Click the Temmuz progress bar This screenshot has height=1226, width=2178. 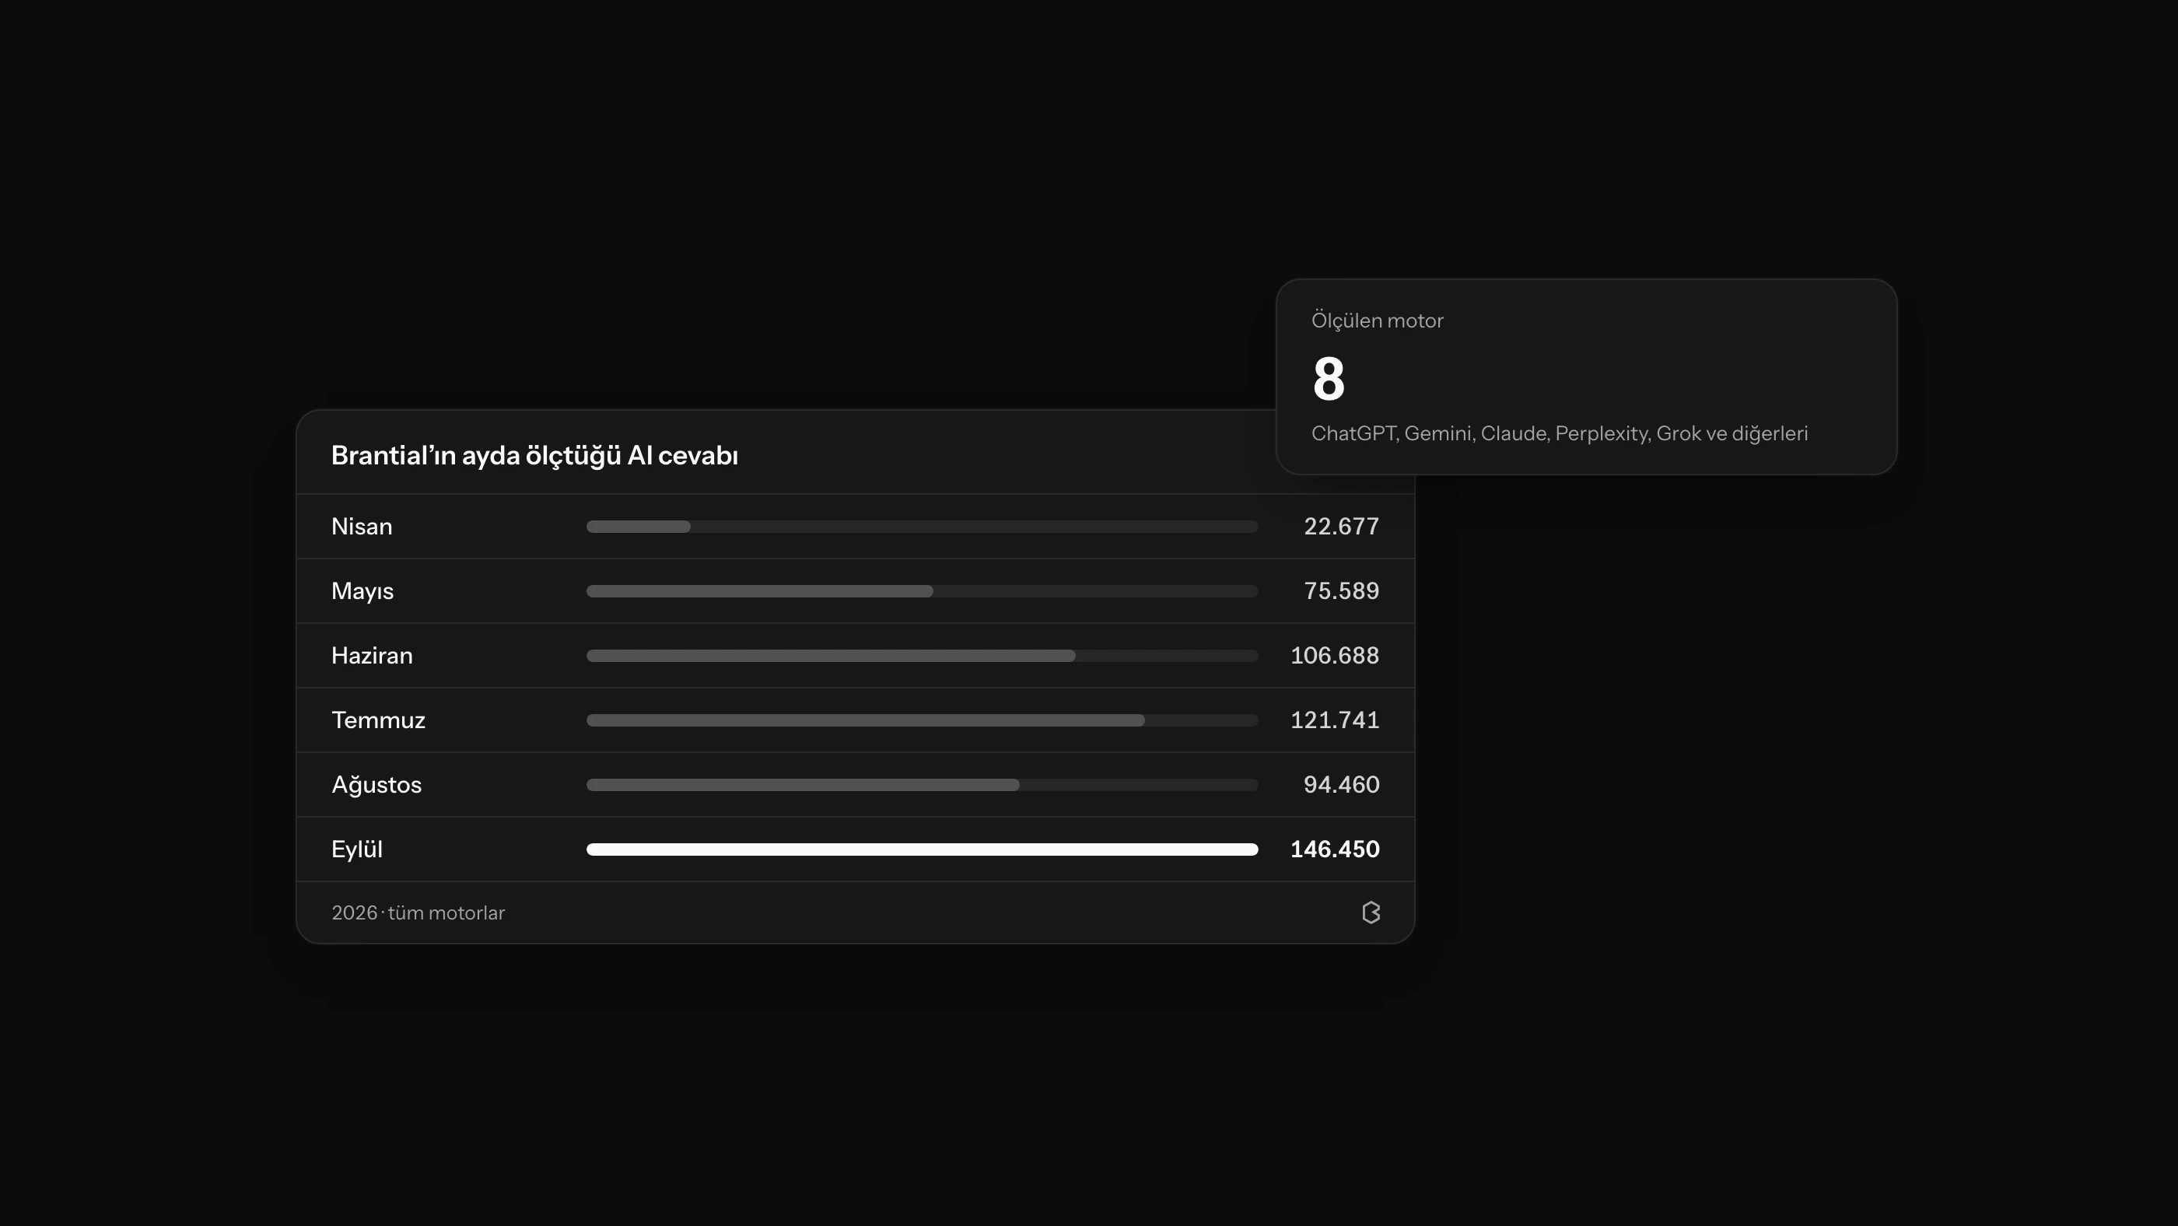click(x=923, y=720)
